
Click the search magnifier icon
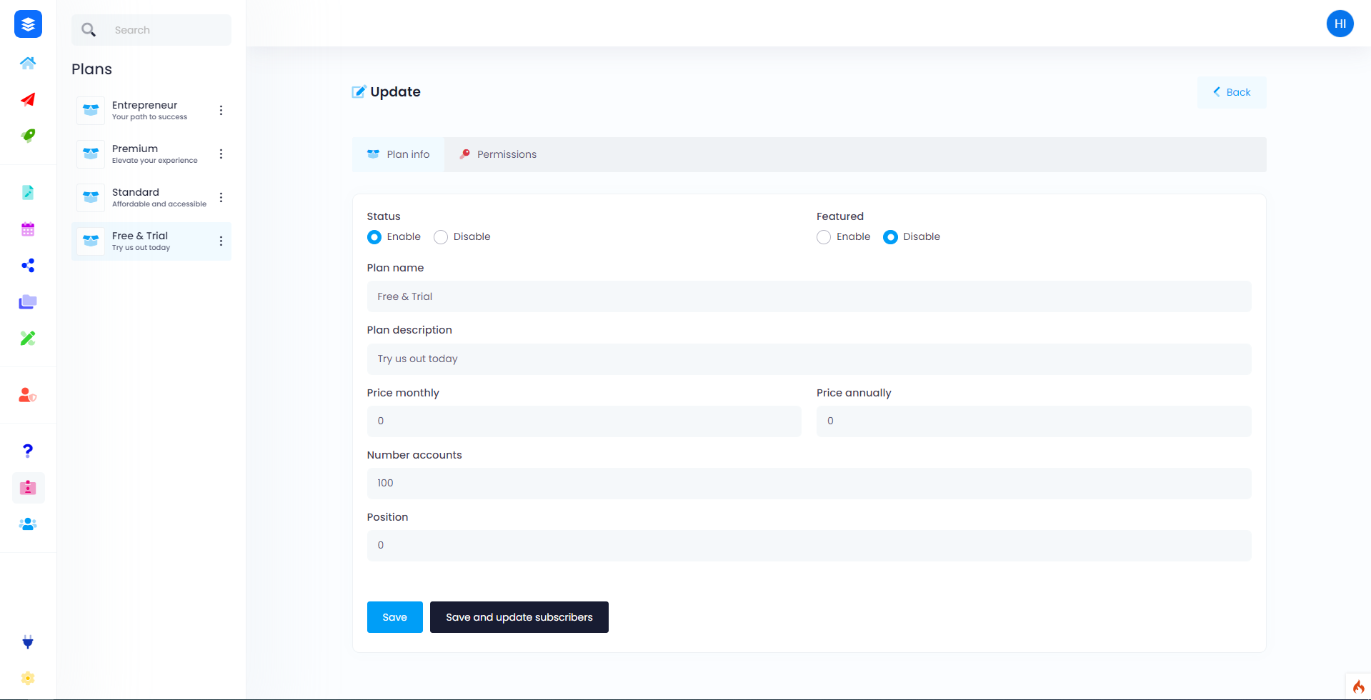tap(89, 30)
